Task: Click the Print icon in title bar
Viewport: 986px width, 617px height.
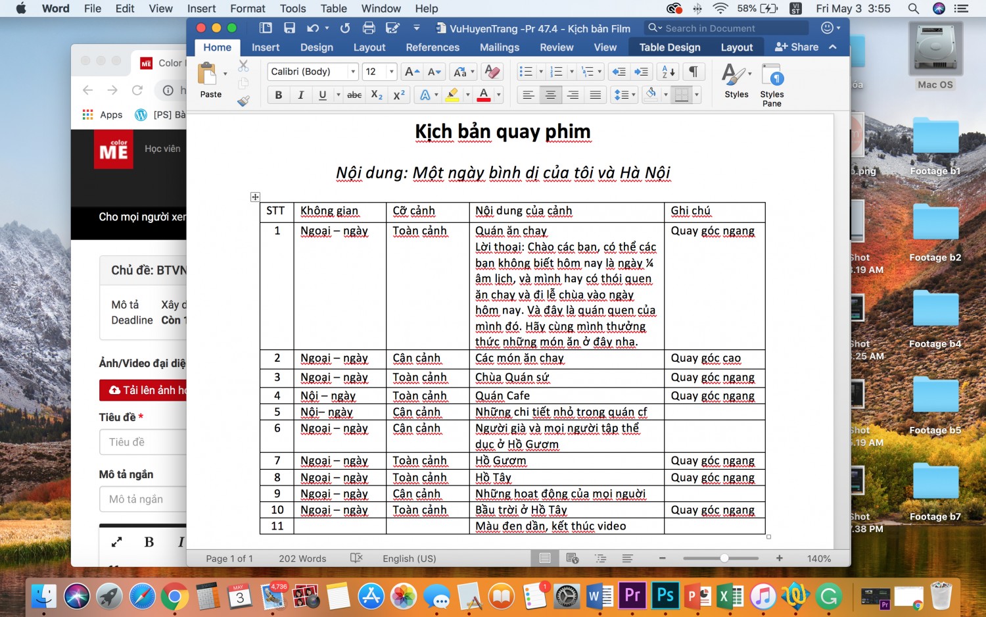Action: click(369, 28)
